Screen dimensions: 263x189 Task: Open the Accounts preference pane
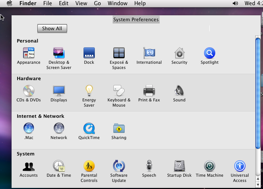[x=29, y=169]
